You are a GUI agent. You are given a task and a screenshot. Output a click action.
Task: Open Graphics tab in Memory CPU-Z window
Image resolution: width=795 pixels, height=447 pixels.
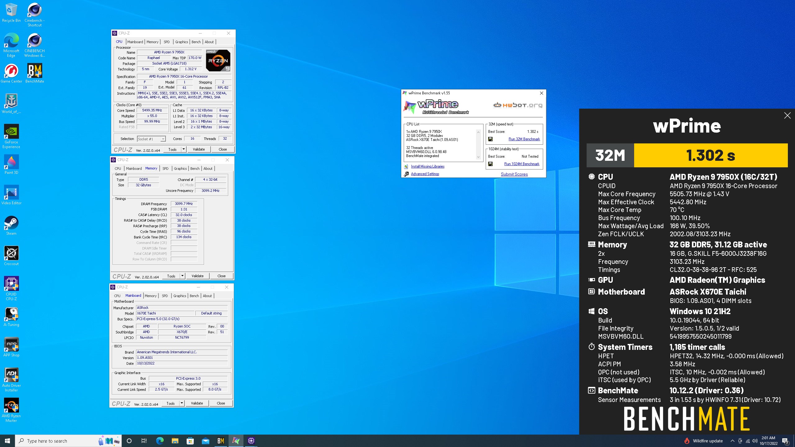point(180,169)
